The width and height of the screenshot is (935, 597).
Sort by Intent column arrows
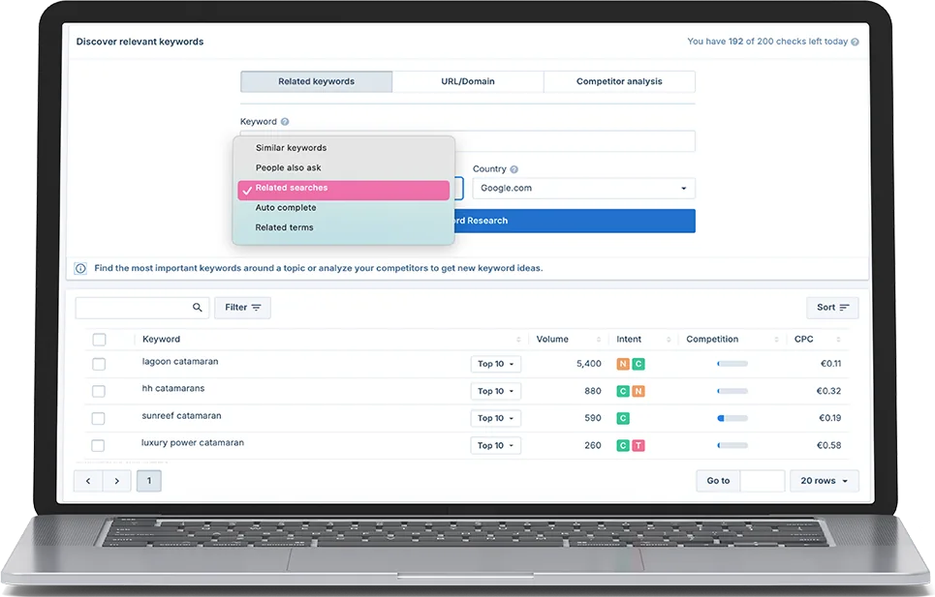click(x=669, y=340)
